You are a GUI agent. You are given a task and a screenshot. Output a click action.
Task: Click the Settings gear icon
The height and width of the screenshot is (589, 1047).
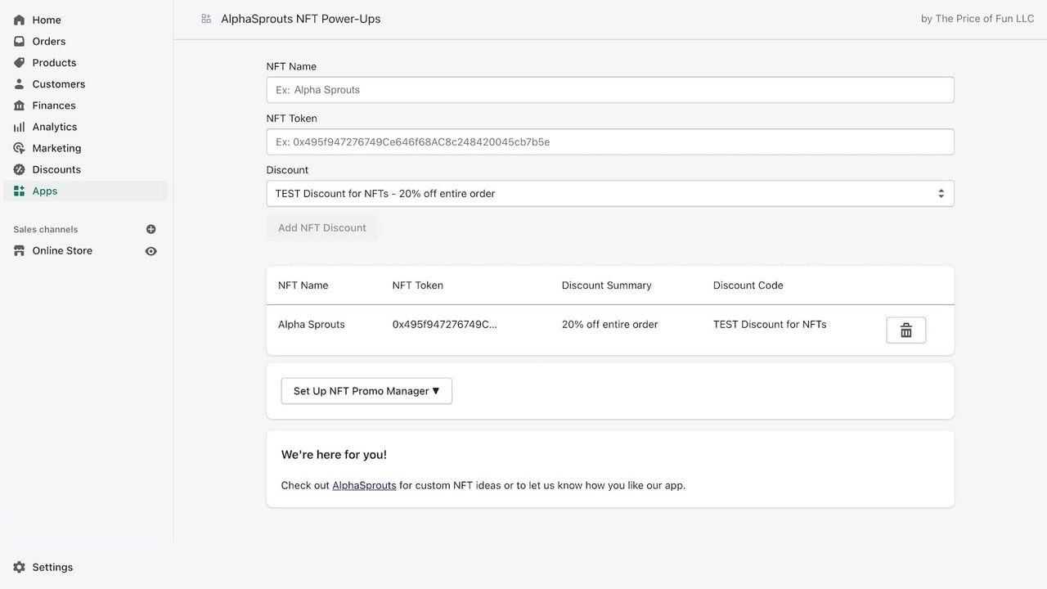(19, 567)
